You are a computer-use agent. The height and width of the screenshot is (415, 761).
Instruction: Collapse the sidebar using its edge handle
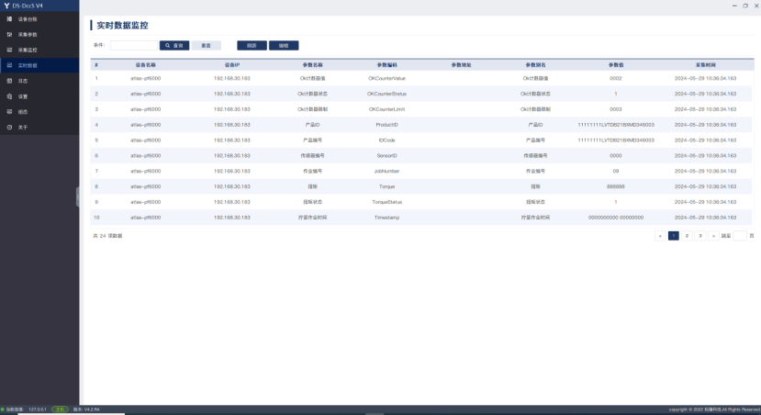click(x=78, y=196)
